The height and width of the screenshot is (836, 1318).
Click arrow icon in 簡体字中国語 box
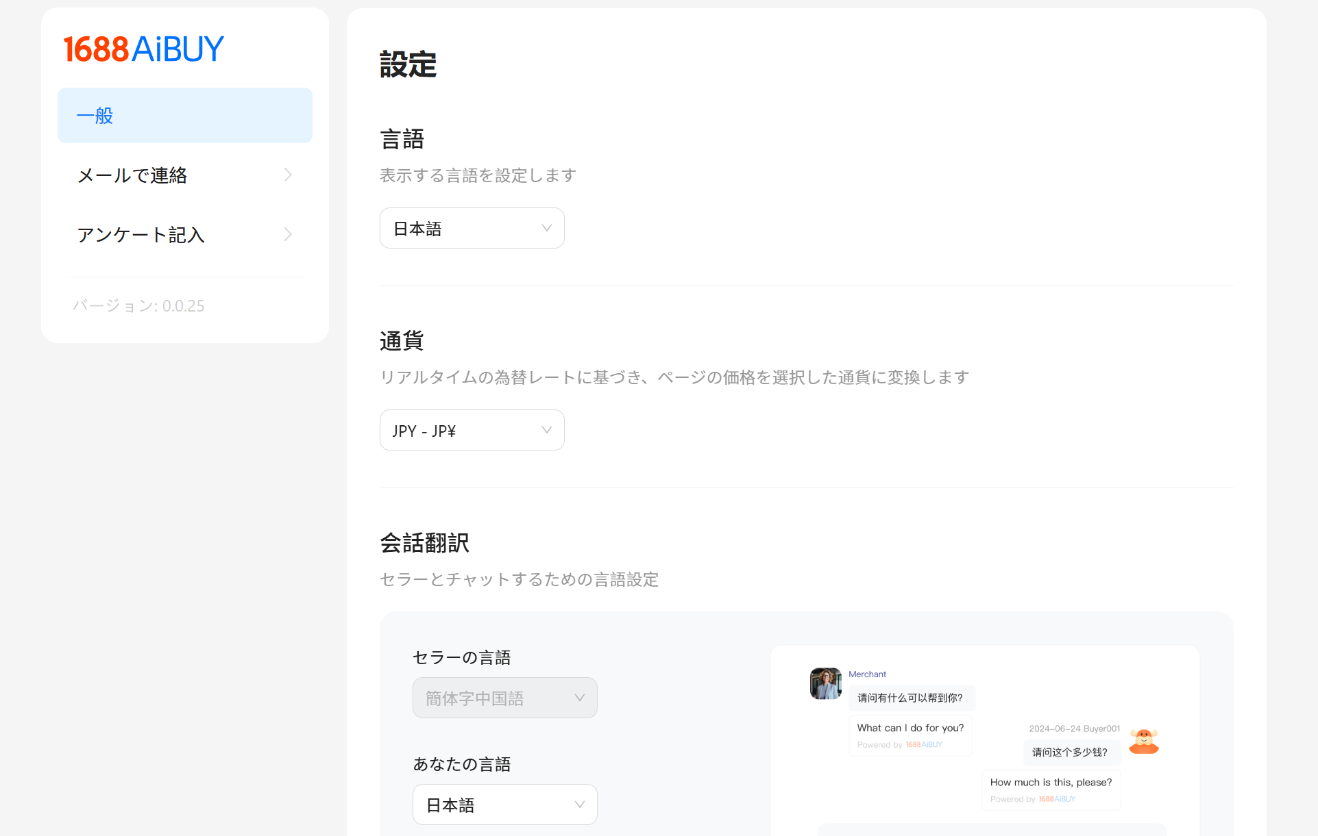click(x=579, y=698)
